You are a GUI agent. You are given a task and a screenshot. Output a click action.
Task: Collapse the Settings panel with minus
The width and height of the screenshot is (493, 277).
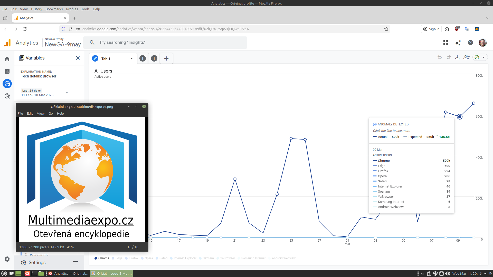pos(75,261)
